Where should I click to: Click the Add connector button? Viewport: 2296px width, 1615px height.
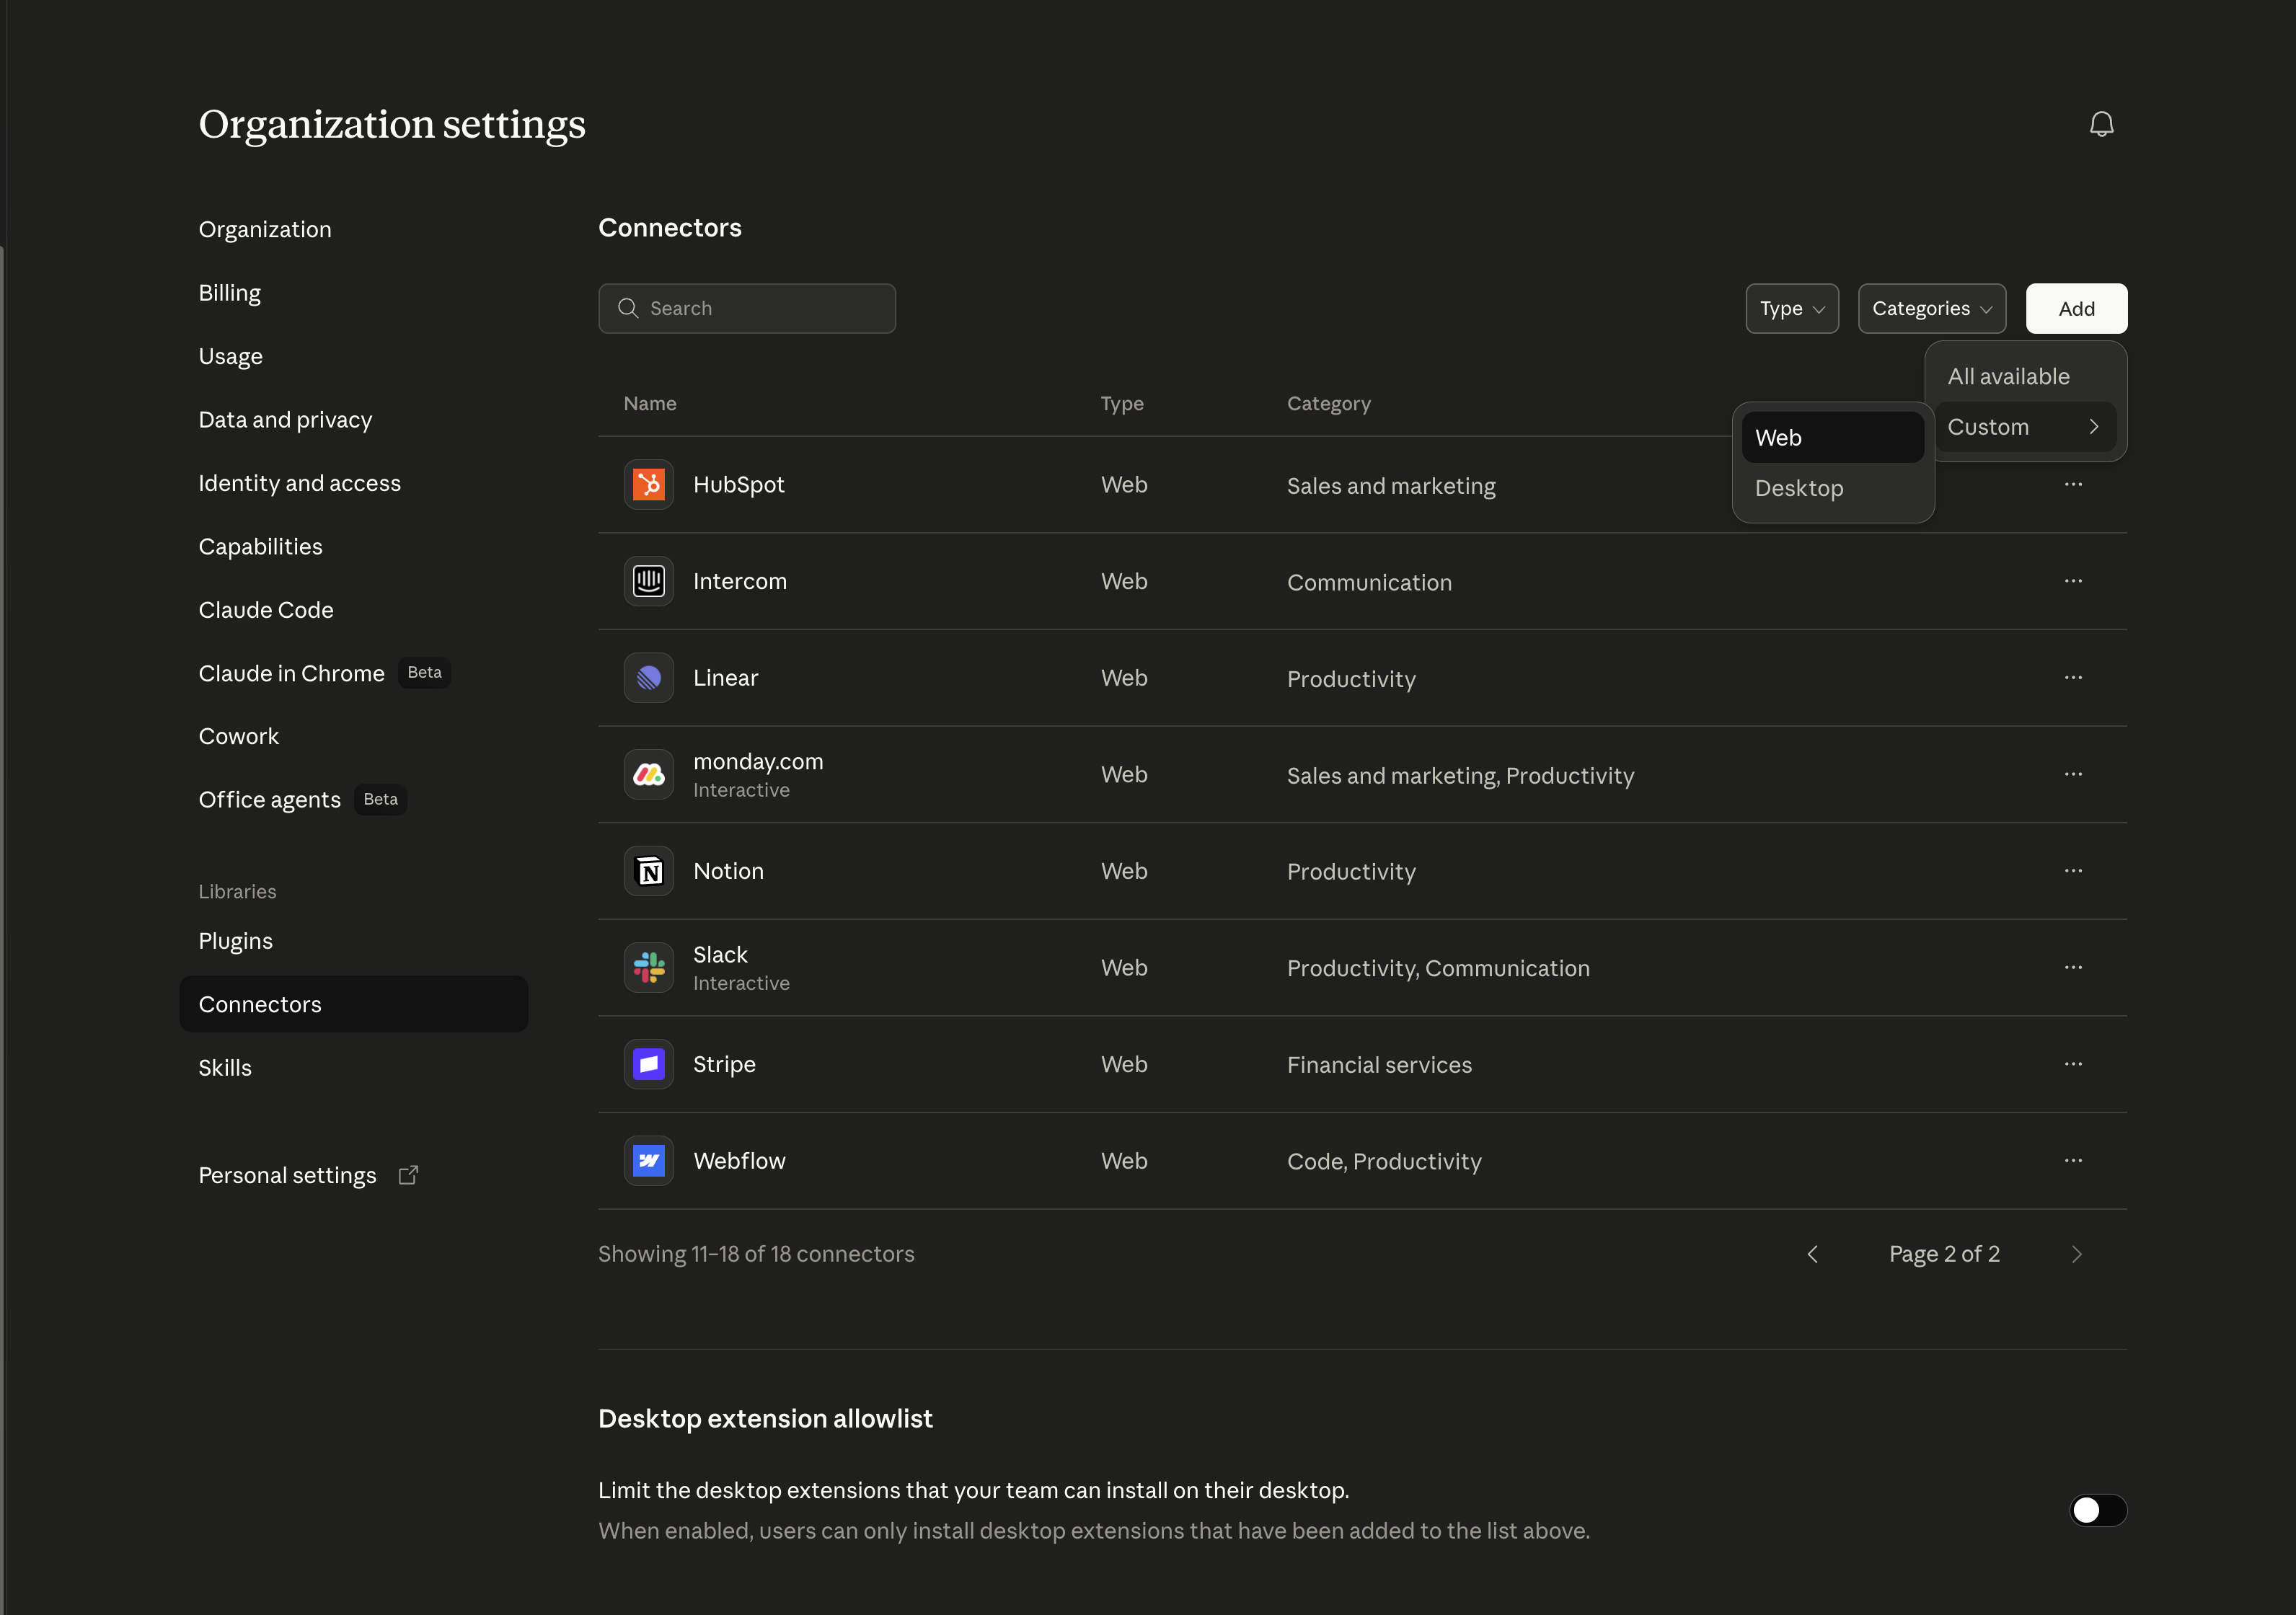click(2076, 309)
